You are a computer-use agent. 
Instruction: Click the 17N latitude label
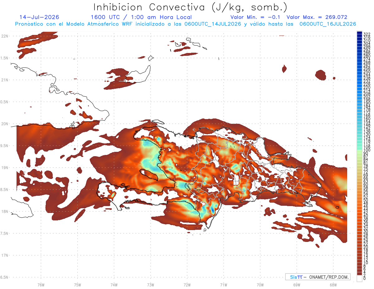click(5, 255)
